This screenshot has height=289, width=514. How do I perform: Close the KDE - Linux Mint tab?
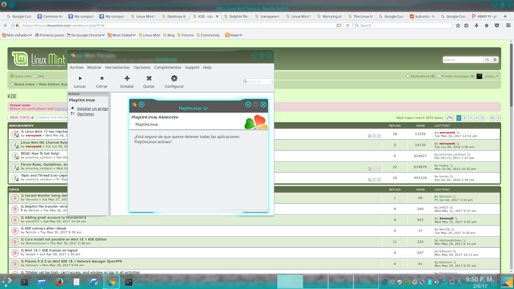coord(217,16)
